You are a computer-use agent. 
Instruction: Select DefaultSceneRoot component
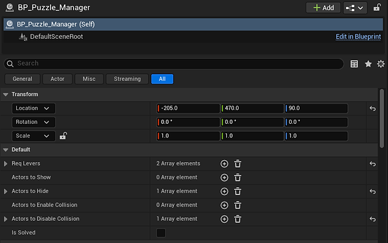pos(56,37)
